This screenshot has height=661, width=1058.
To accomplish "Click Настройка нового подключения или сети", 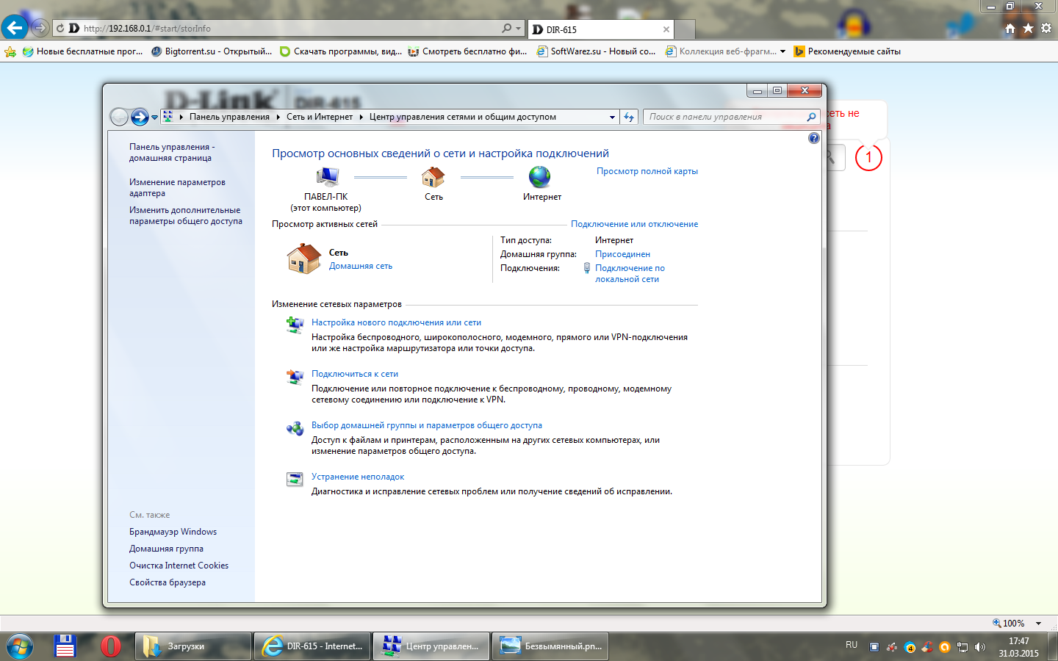I will tap(396, 322).
